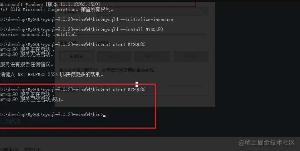Click the NET HELPMSG 3534 hint line

pos(52,74)
